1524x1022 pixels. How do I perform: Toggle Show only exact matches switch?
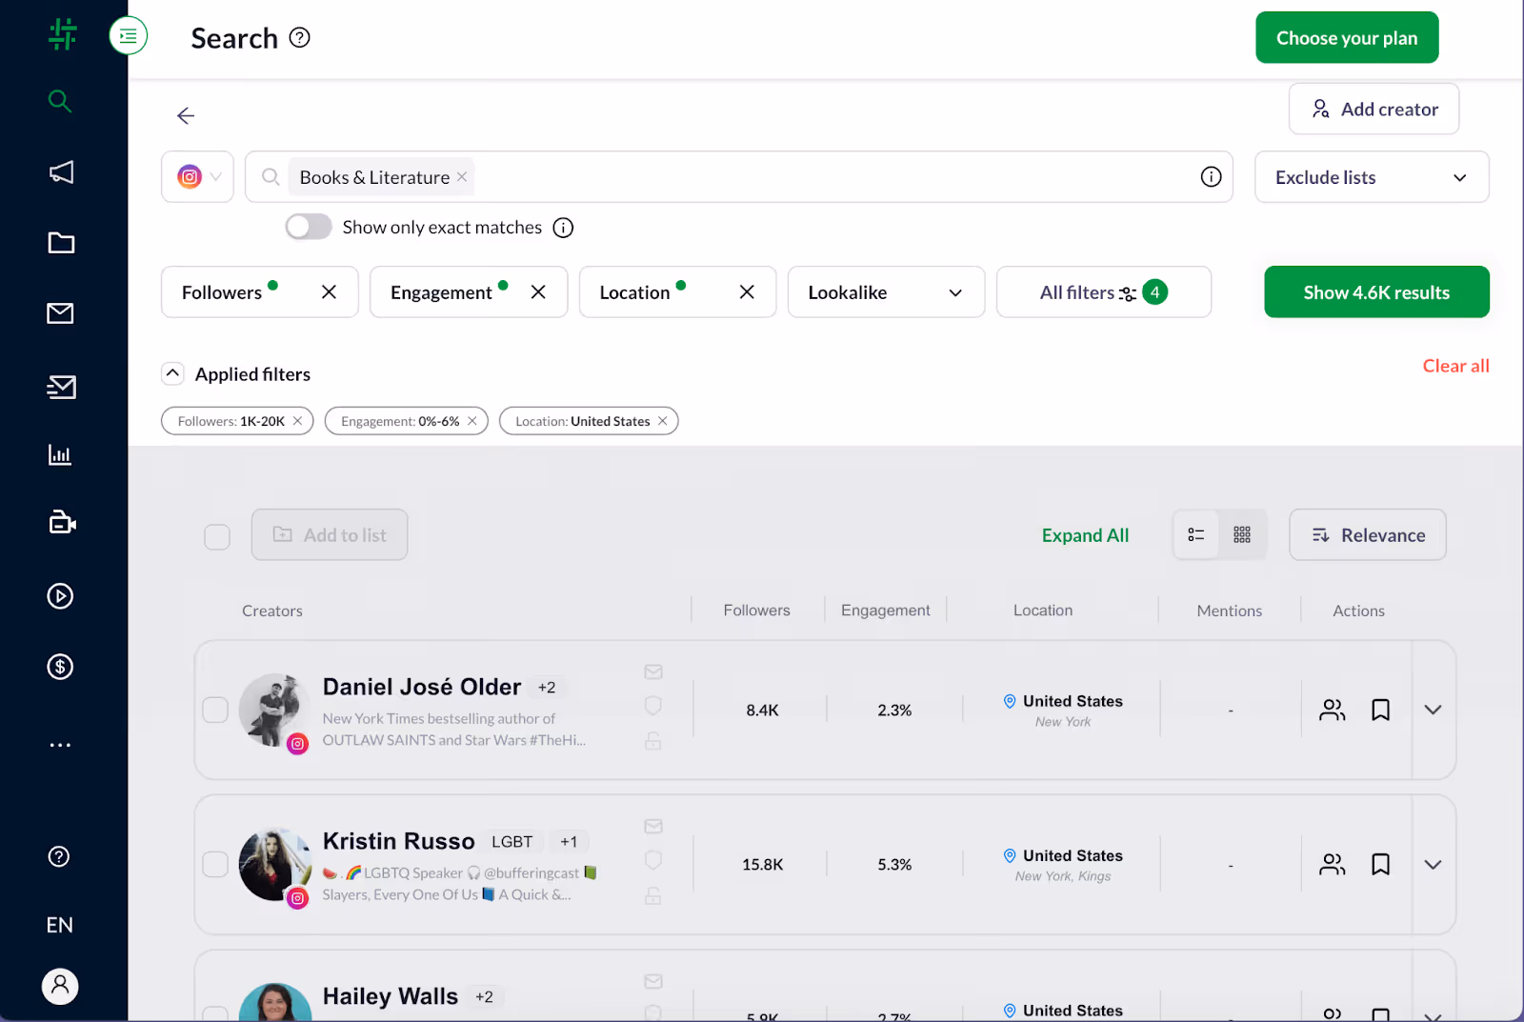point(309,227)
